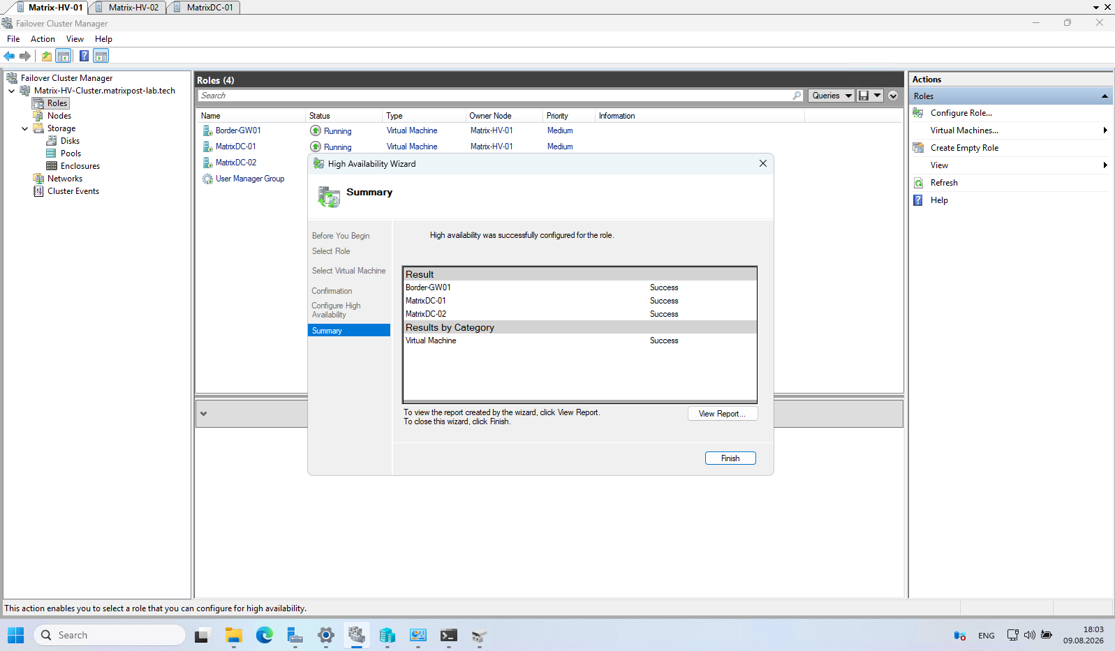This screenshot has height=651, width=1115.
Task: Toggle Show/Hide Console Tree toolbar icon
Action: [64, 56]
